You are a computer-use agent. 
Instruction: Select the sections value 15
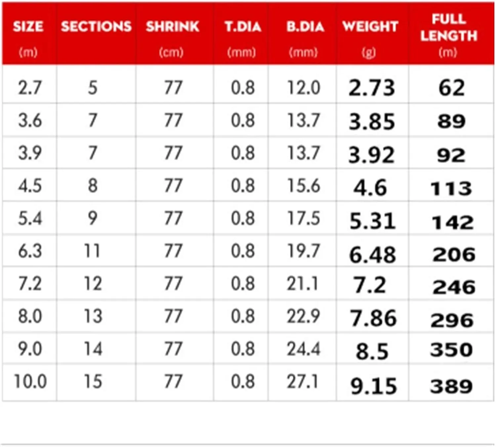tap(93, 381)
